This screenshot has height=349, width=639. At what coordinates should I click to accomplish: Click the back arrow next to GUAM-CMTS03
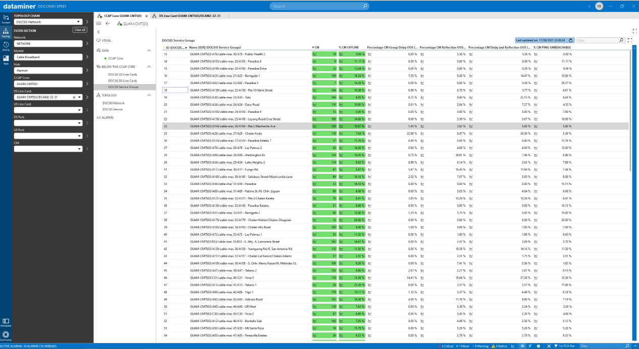[x=108, y=24]
